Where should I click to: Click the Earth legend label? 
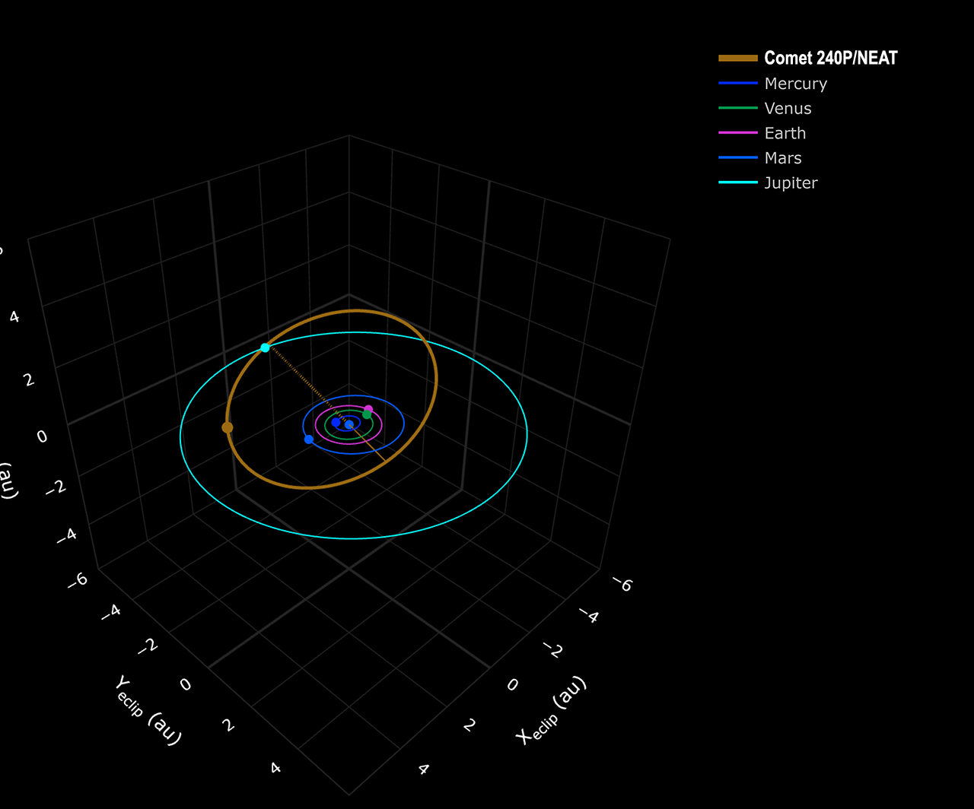[785, 133]
